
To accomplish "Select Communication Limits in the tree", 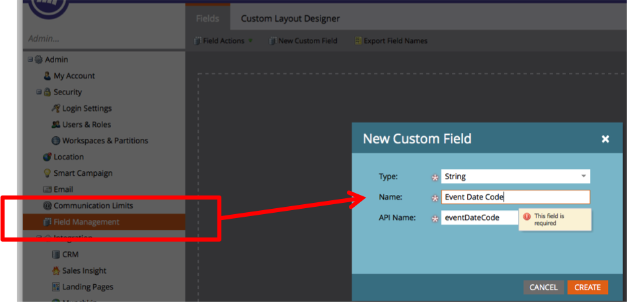I will tap(93, 206).
